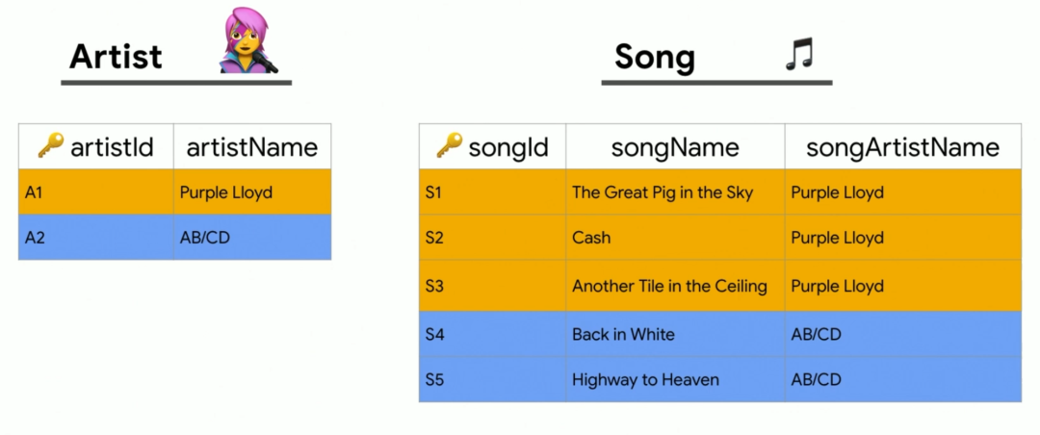Select the Song table title
Image resolution: width=1040 pixels, height=435 pixels.
point(654,57)
